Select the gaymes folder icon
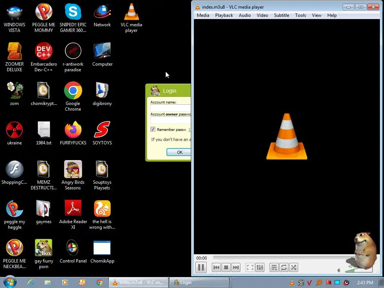 click(43, 212)
